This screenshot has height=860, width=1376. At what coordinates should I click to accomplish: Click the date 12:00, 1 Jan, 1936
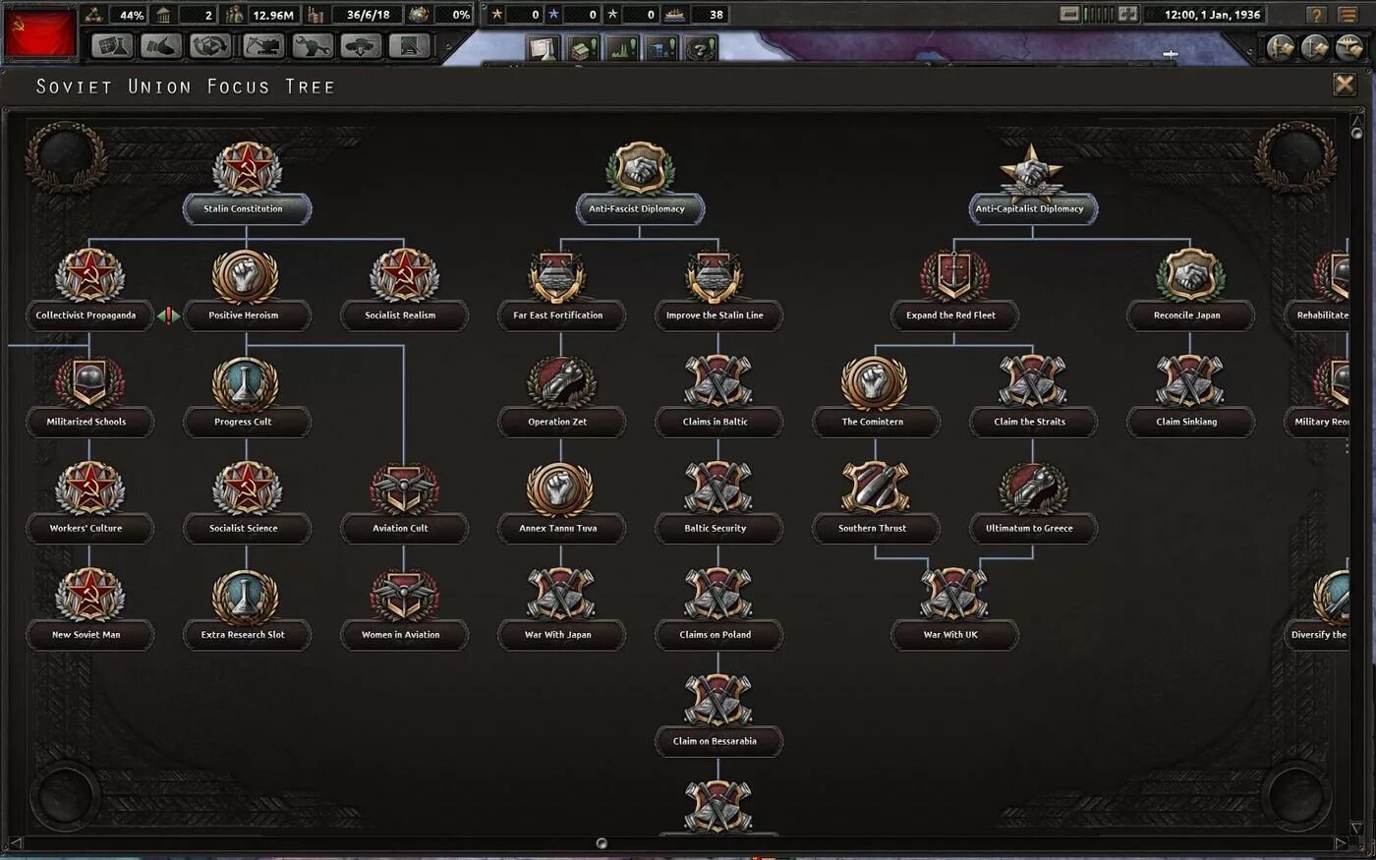[x=1212, y=15]
